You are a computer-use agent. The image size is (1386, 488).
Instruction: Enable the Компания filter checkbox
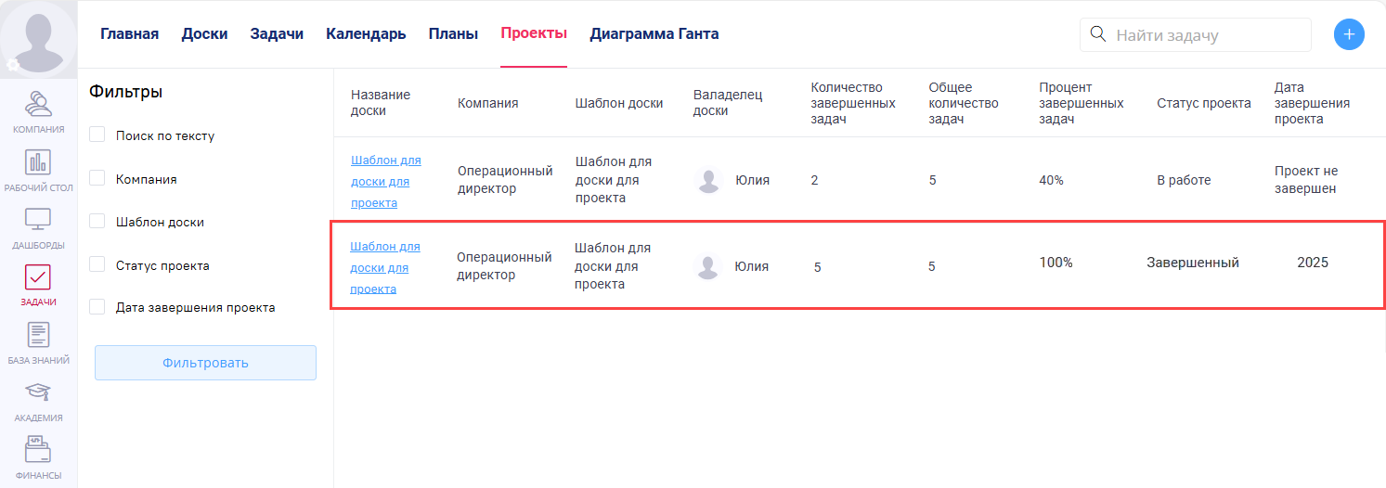[x=97, y=178]
